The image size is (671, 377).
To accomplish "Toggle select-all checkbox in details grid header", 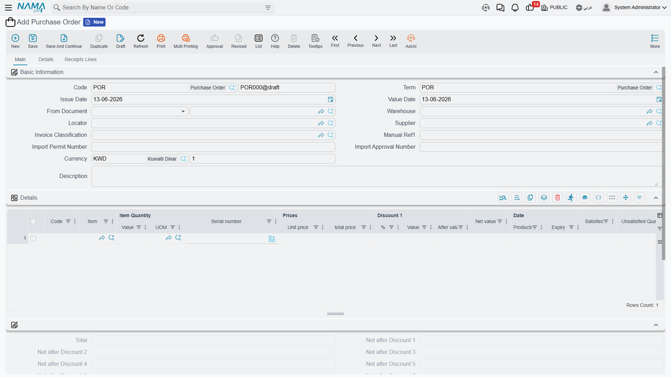I will click(33, 221).
